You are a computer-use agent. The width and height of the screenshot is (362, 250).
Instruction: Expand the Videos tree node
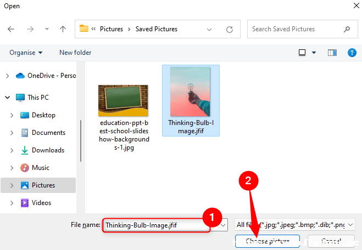12,203
